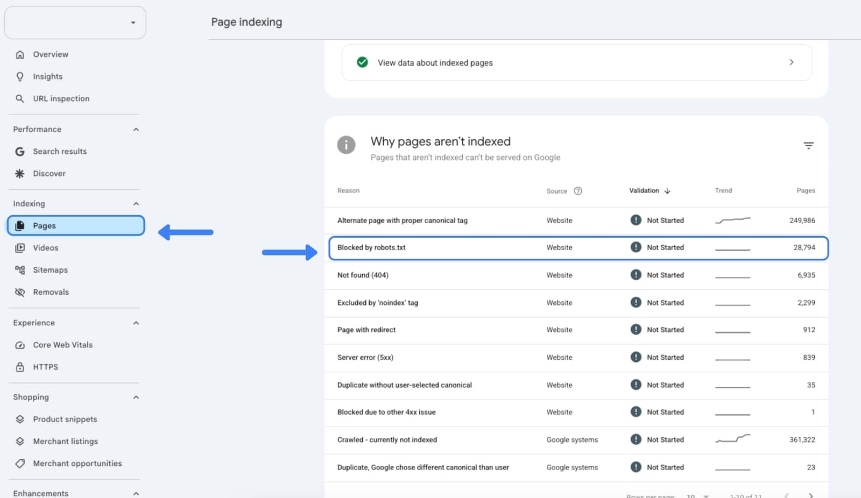Open the property selector dropdown
Image resolution: width=861 pixels, height=498 pixels.
[75, 23]
